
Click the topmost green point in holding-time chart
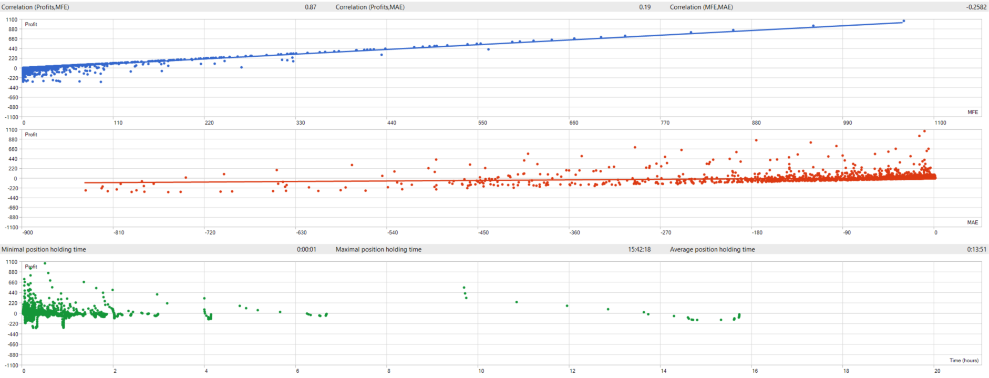[x=45, y=263]
